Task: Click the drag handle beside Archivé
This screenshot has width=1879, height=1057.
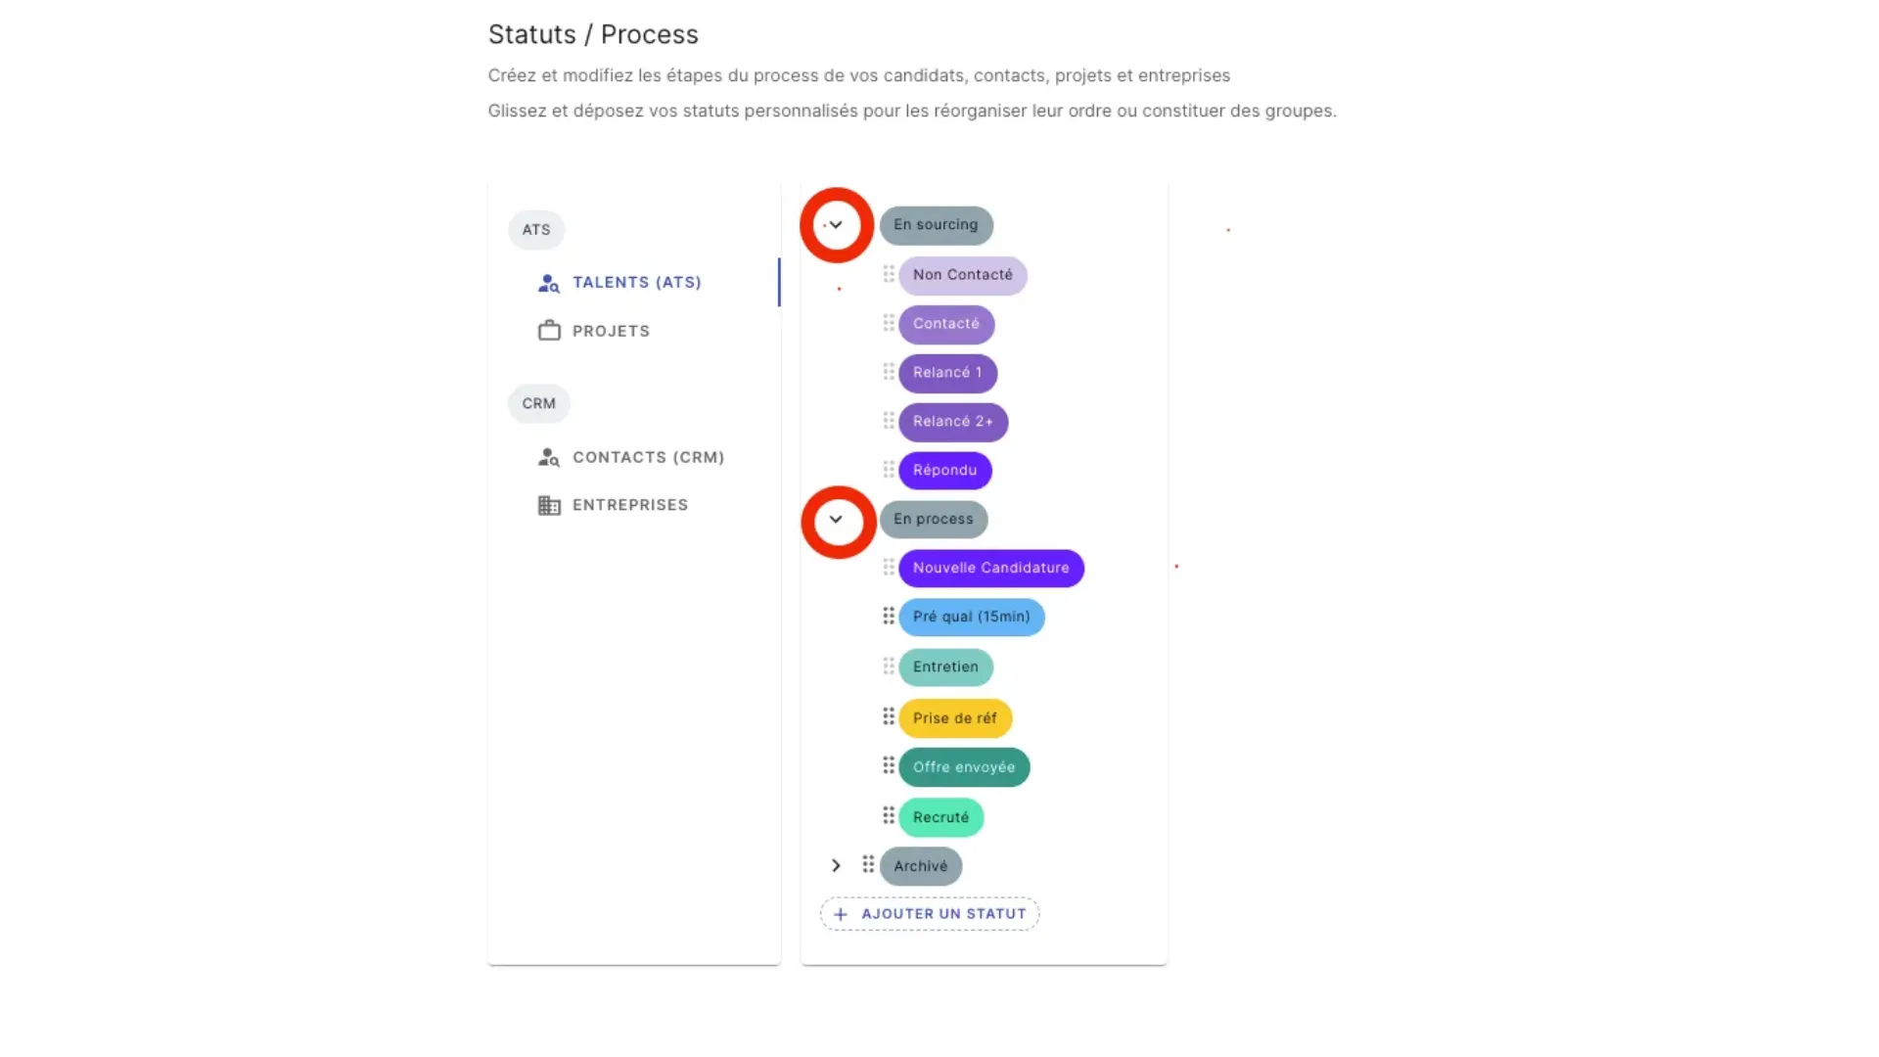Action: click(869, 865)
